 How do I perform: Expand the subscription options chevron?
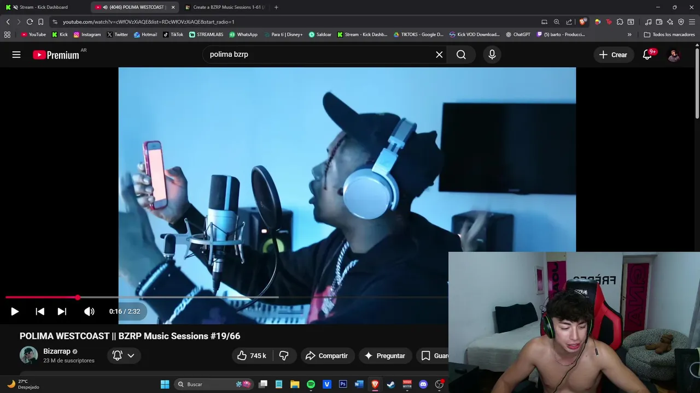(x=131, y=355)
